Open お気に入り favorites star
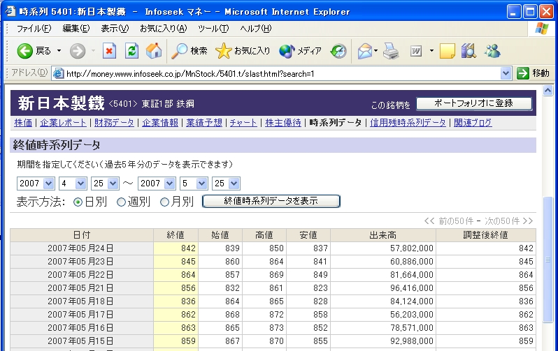 (243, 51)
